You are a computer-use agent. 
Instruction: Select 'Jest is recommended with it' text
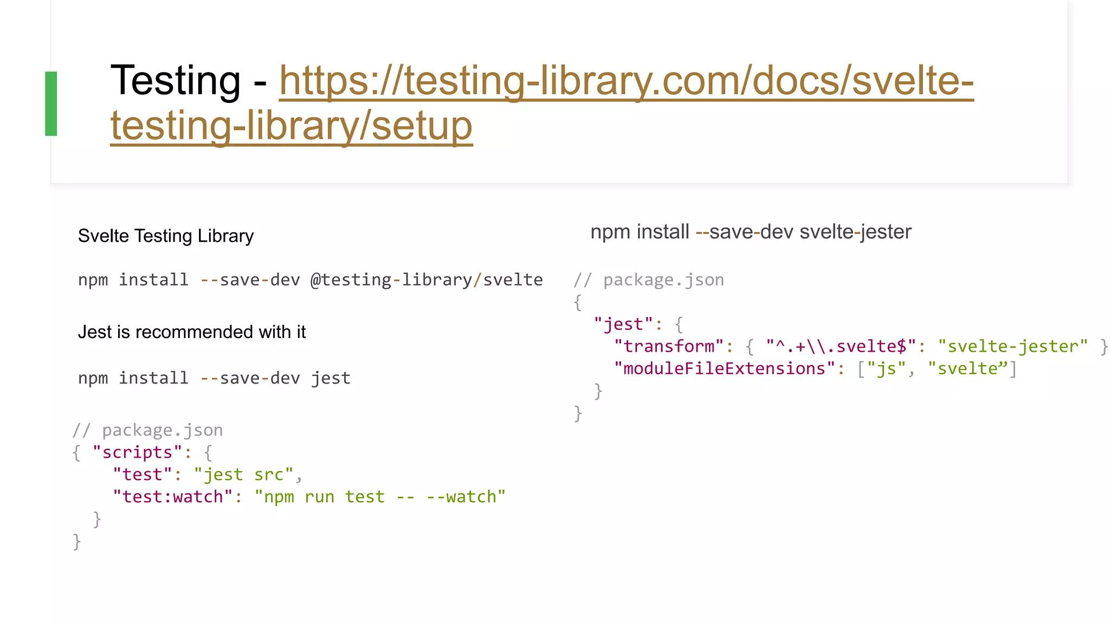tap(192, 331)
